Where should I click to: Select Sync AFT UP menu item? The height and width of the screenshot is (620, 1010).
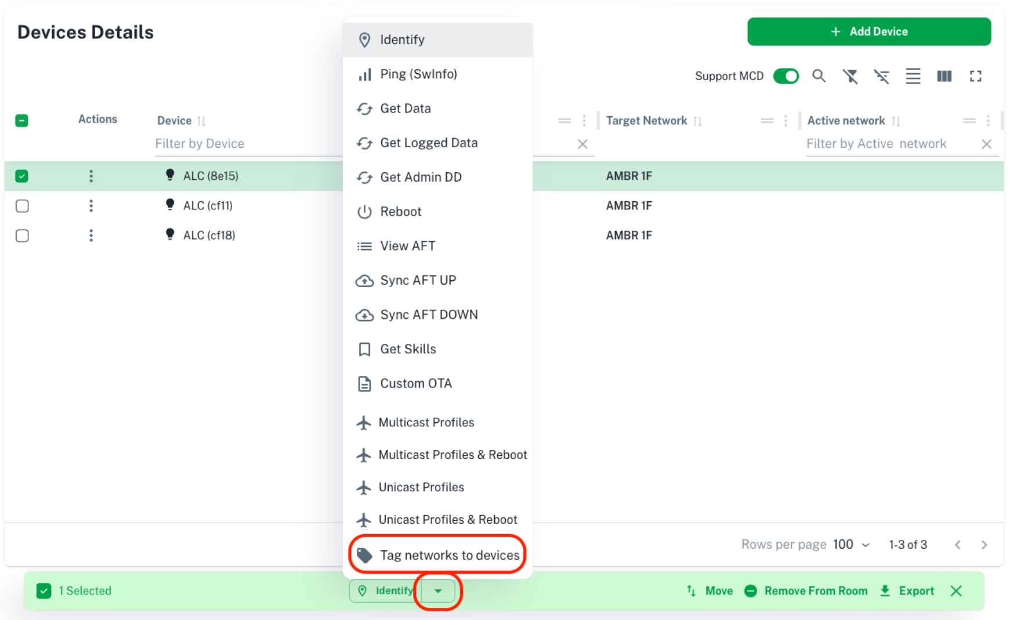(x=438, y=280)
